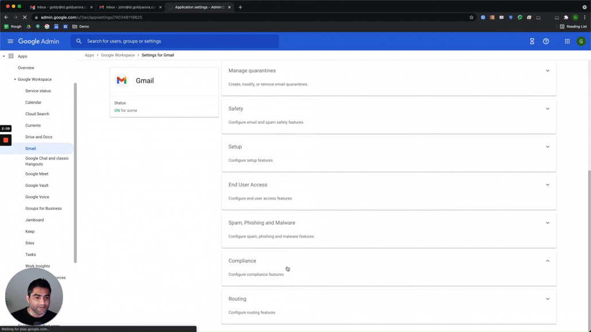Open Groups for Business in sidebar
This screenshot has height=332, width=591.
44,208
